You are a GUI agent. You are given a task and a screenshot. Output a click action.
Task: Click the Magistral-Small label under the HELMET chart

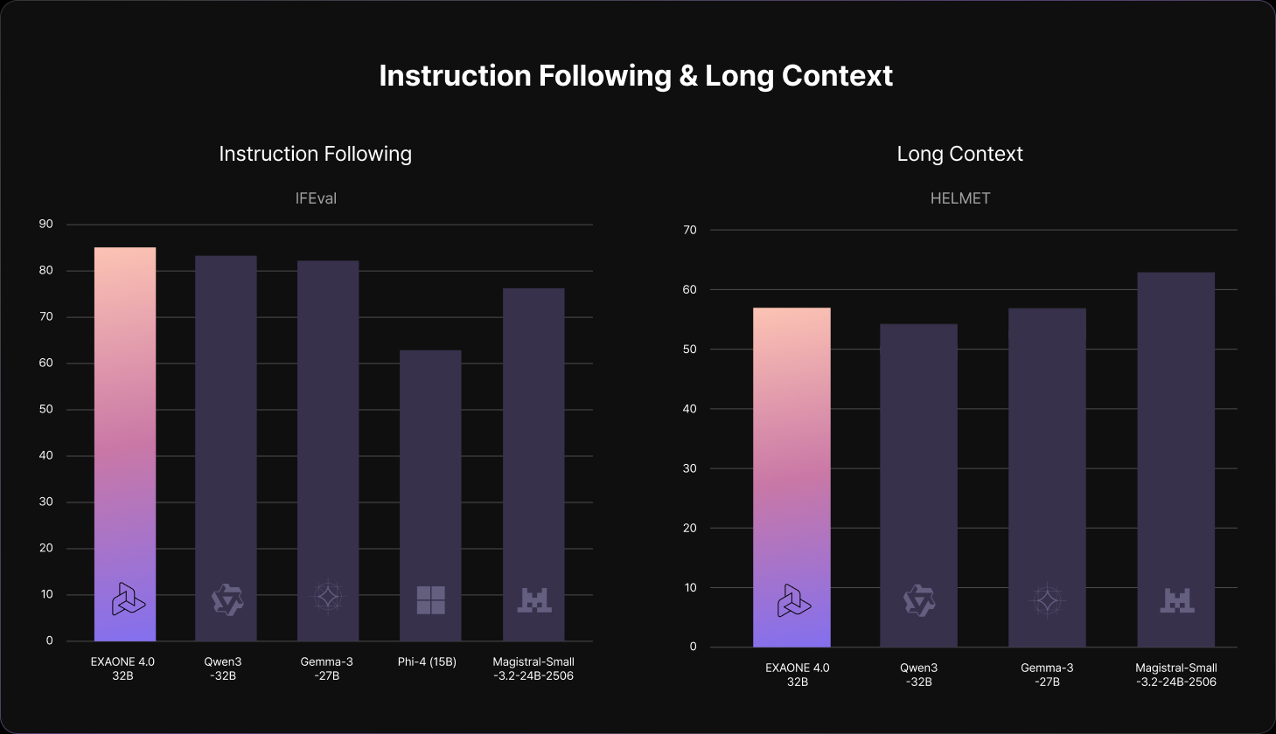tap(1175, 675)
